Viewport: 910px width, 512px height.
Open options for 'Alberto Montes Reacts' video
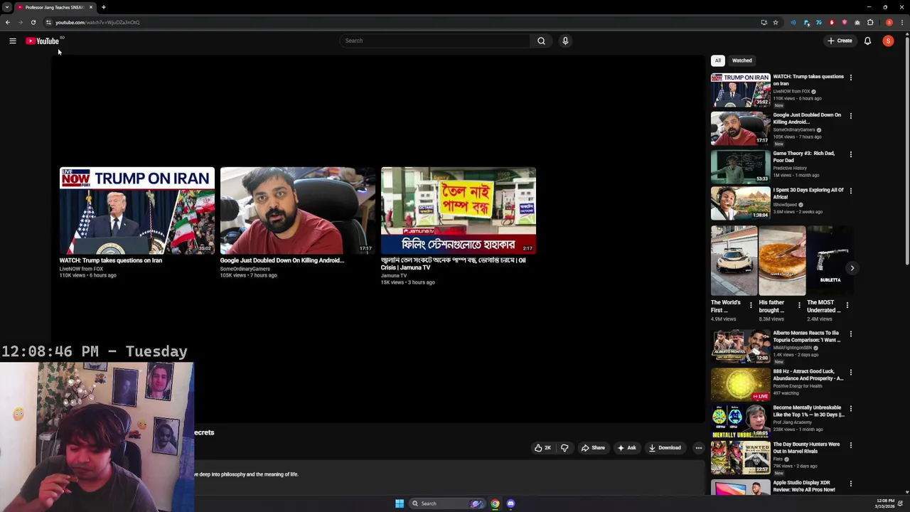851,334
